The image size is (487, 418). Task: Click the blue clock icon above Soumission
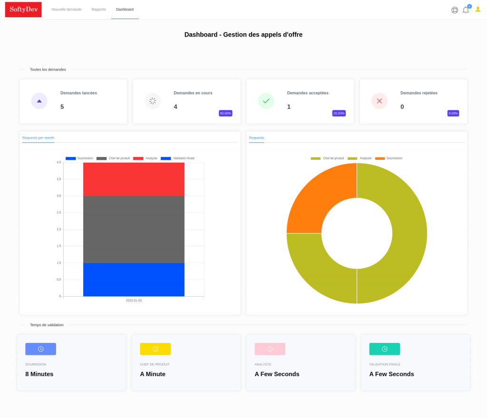41,349
